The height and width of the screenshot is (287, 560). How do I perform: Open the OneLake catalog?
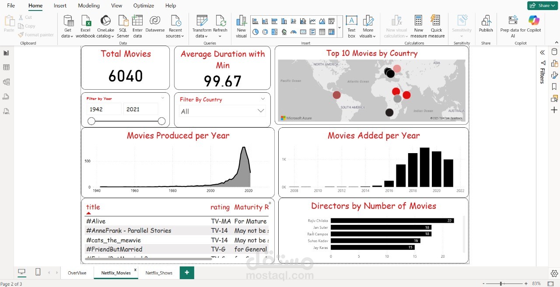click(x=105, y=27)
